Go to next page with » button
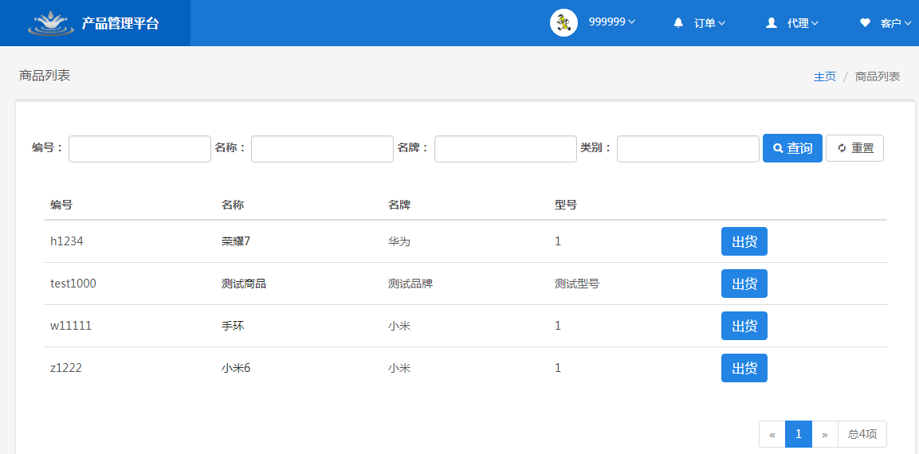Screen dimensions: 919x454 coord(825,434)
